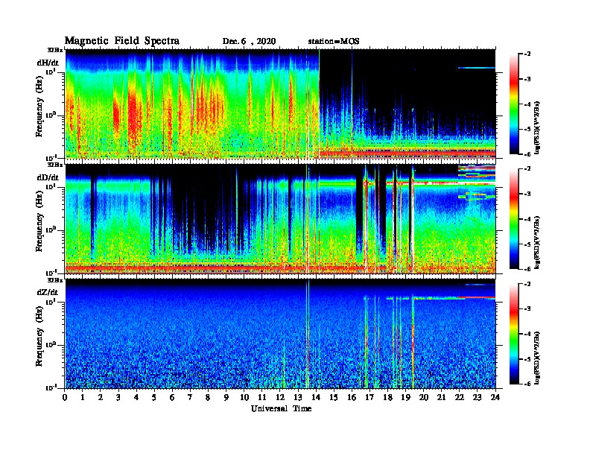
Task: Click hour 5 on the time axis
Action: pos(154,397)
